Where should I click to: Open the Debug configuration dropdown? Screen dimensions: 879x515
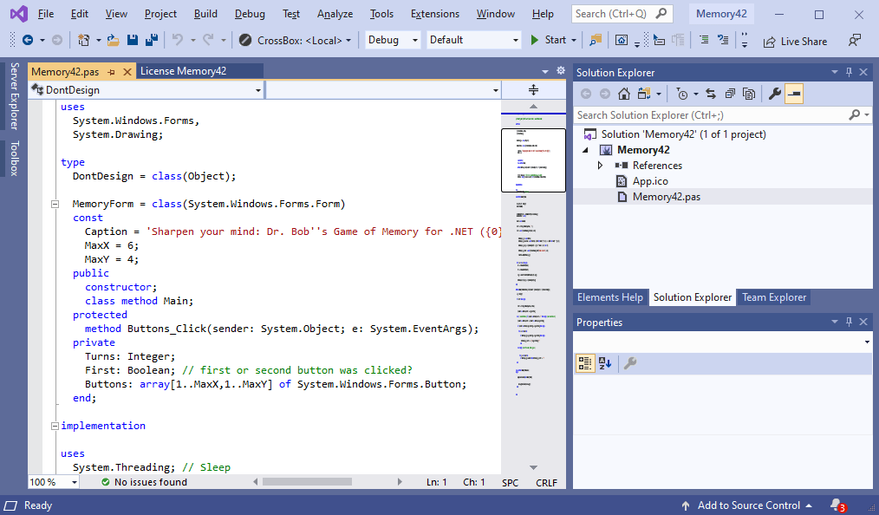[x=392, y=40]
